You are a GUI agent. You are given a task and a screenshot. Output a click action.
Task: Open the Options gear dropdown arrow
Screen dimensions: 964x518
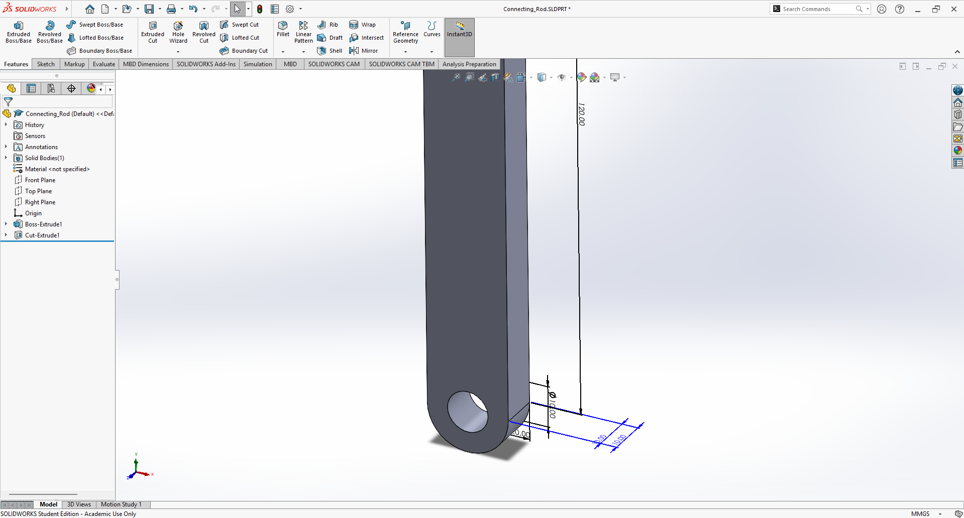coord(300,9)
